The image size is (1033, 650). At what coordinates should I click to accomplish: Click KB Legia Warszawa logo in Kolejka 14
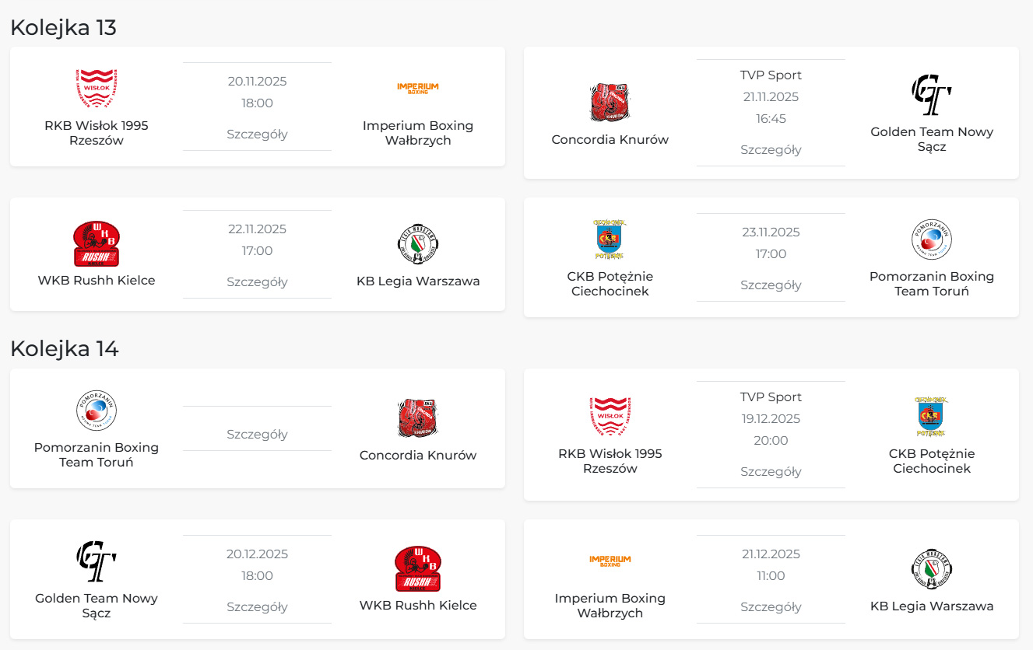click(x=932, y=569)
